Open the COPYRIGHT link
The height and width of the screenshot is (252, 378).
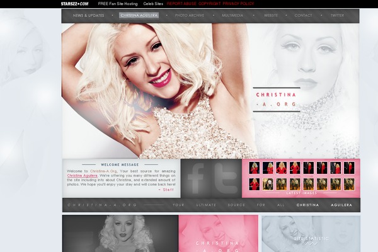coord(210,4)
